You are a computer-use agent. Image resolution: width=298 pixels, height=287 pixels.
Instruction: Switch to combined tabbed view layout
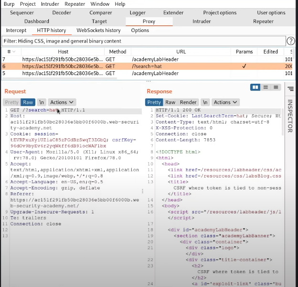click(276, 88)
